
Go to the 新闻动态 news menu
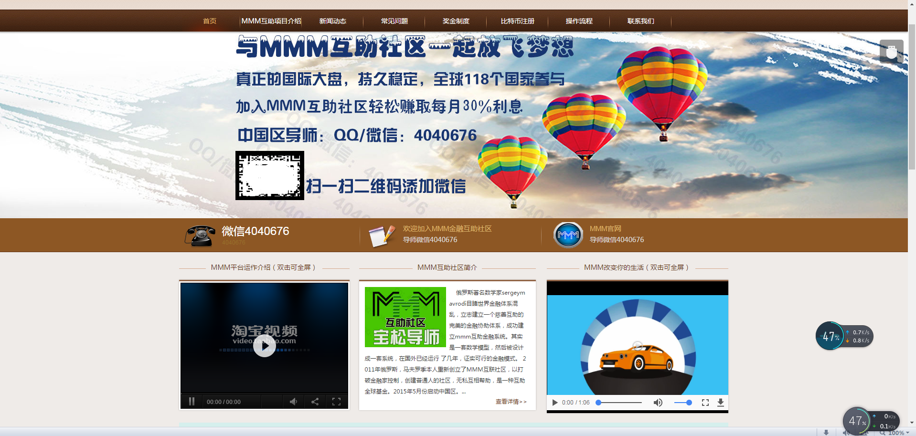pos(332,21)
